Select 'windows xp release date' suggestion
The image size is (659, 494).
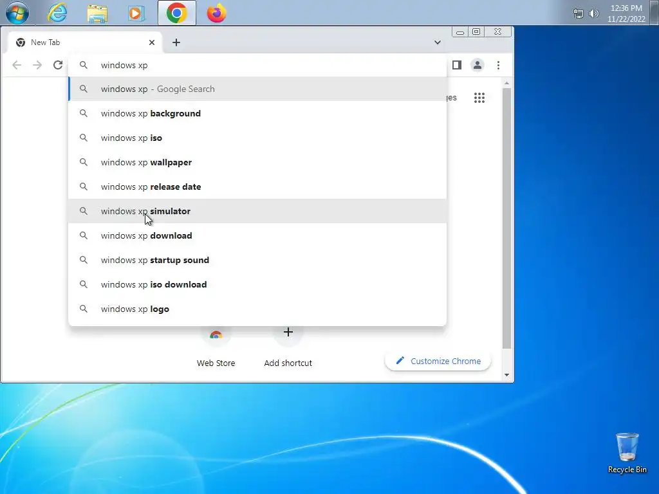tap(257, 187)
